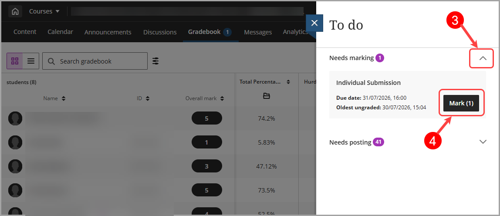The image size is (500, 216).
Task: Click the Mark (1) button
Action: [461, 103]
